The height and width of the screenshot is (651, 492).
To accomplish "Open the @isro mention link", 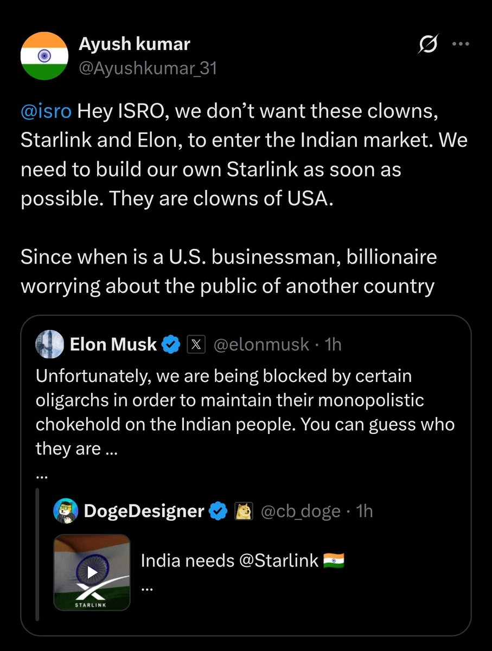I will pos(46,111).
